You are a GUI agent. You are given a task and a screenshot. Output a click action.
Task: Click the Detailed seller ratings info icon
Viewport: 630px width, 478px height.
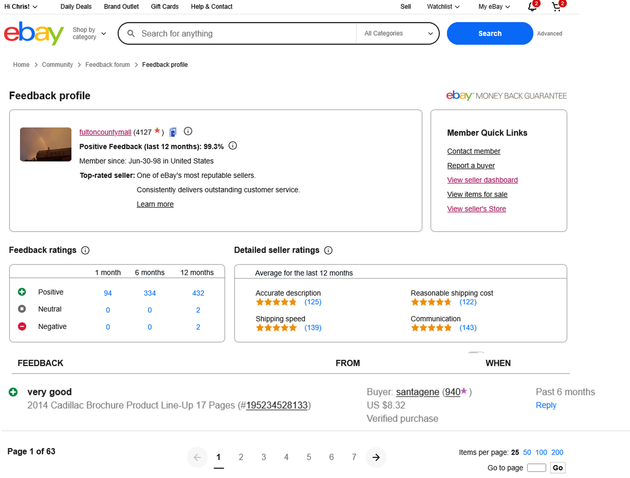point(328,250)
